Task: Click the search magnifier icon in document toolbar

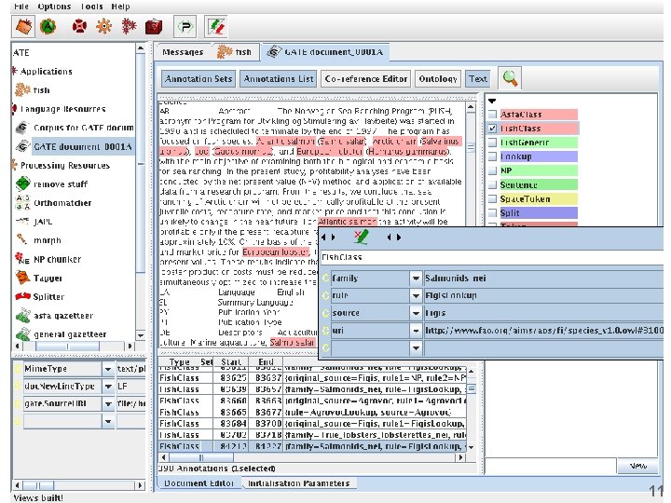Action: (510, 78)
